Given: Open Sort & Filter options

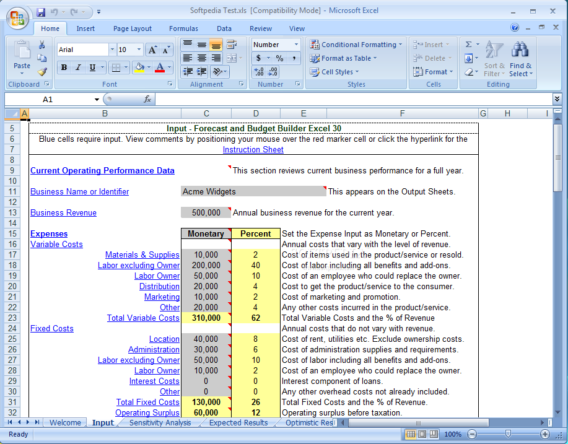Looking at the screenshot, I should (494, 59).
